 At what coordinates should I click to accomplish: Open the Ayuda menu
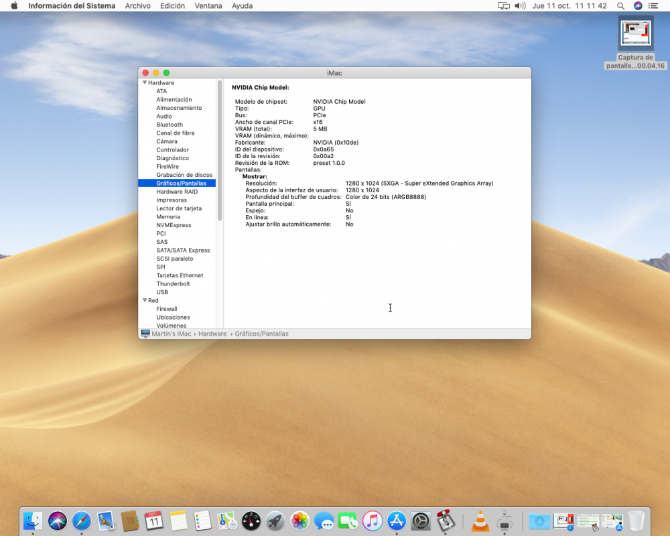pos(243,6)
